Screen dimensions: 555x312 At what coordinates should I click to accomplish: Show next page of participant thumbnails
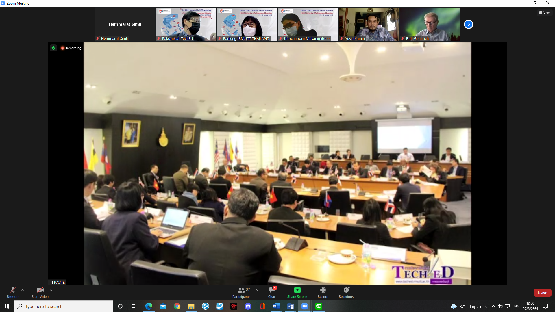tap(468, 24)
